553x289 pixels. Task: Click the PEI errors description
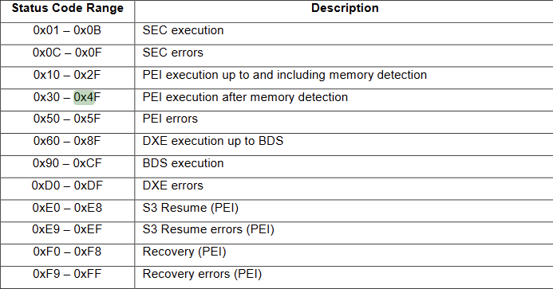click(170, 119)
